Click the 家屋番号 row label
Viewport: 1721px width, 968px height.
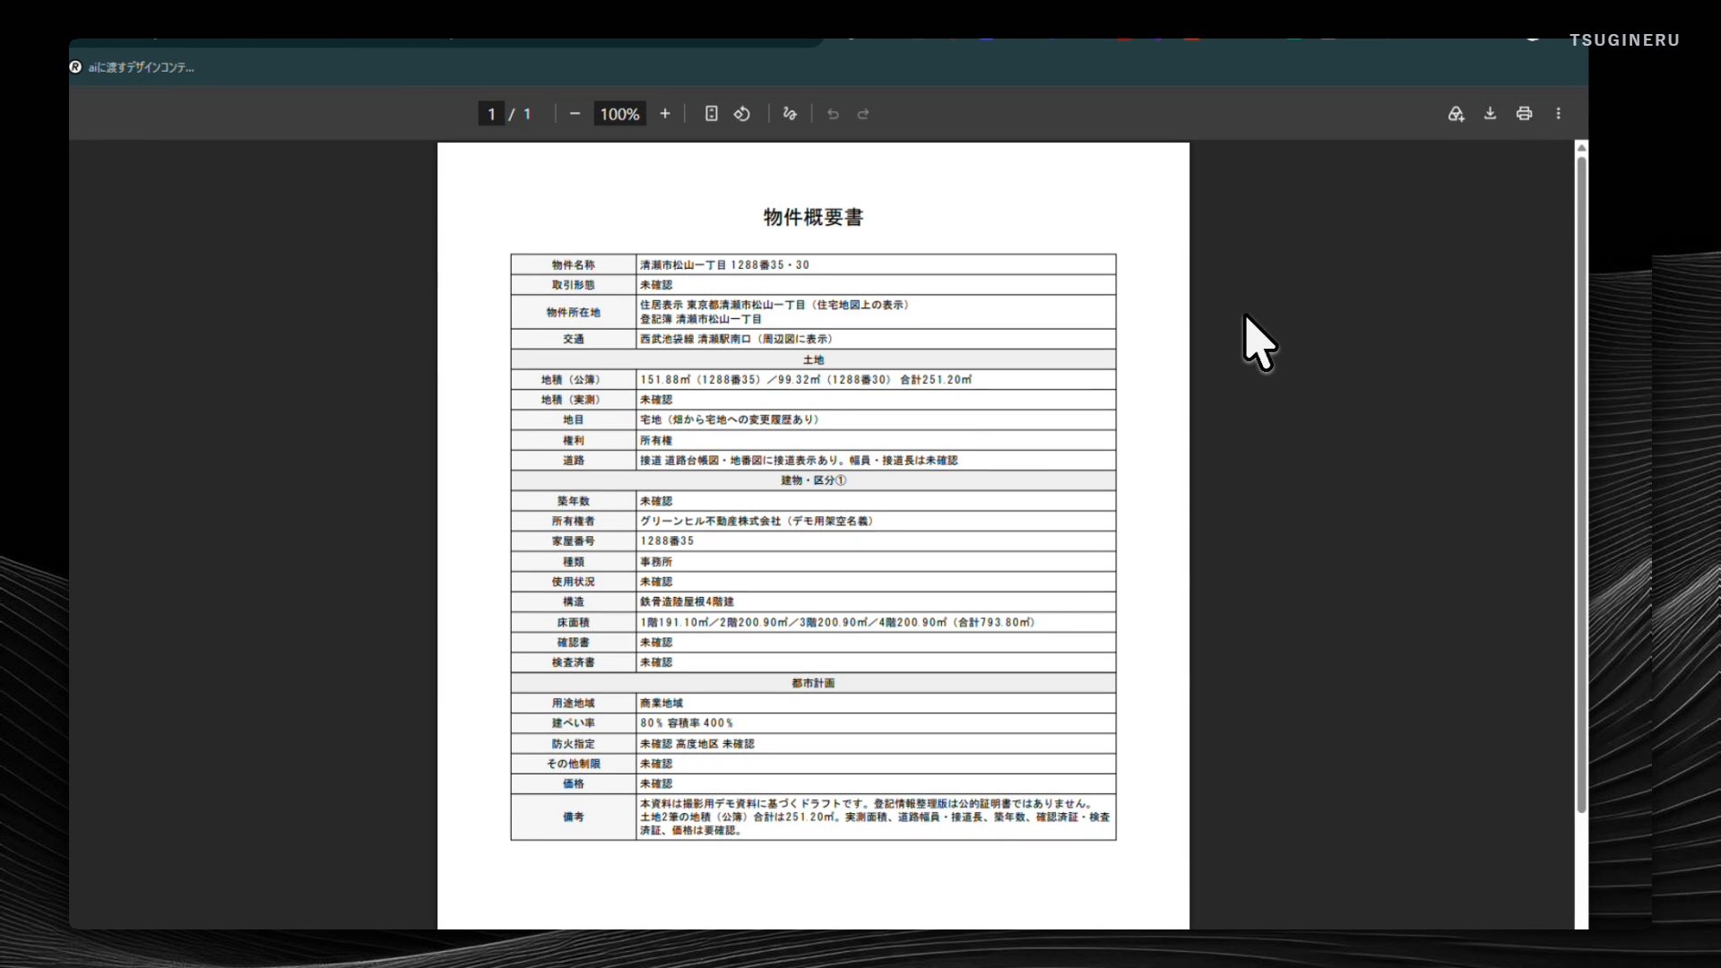point(573,541)
